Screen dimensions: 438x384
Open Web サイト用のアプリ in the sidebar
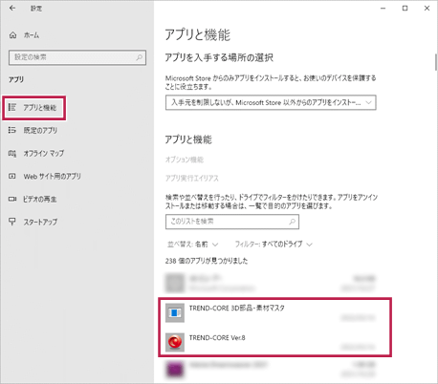coord(52,176)
